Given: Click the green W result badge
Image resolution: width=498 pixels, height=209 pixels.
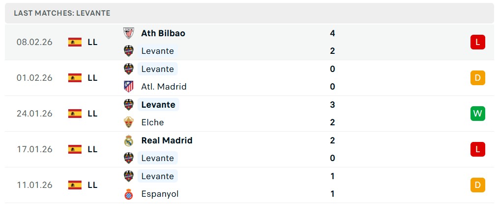Looking at the screenshot, I should [477, 114].
